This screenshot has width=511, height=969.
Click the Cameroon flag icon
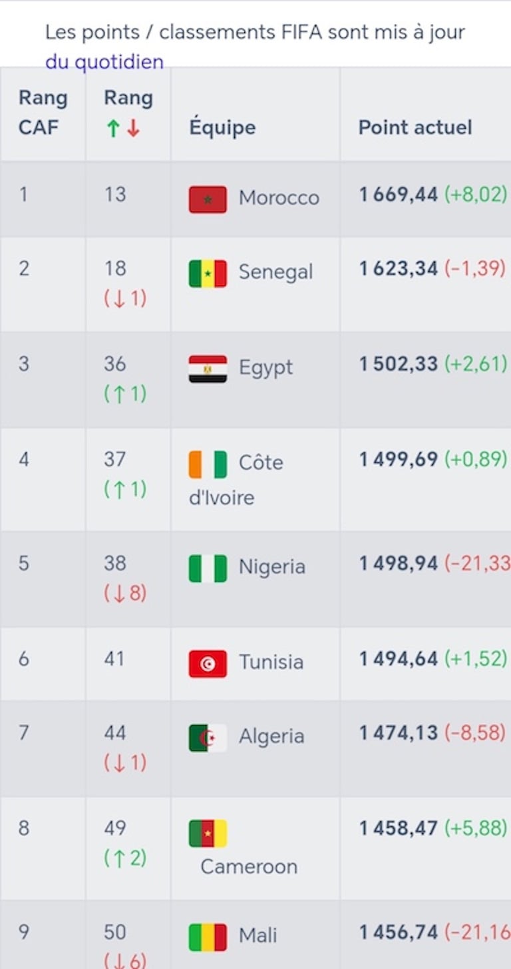pos(208,833)
